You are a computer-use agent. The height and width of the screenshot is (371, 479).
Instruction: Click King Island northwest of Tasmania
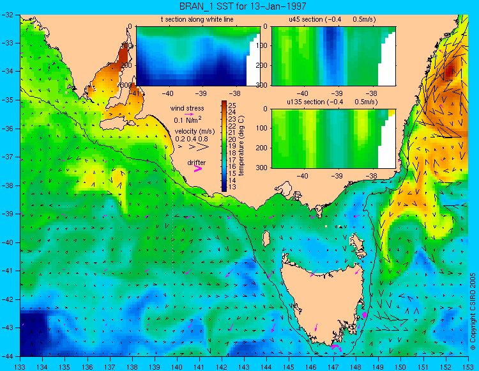point(266,238)
